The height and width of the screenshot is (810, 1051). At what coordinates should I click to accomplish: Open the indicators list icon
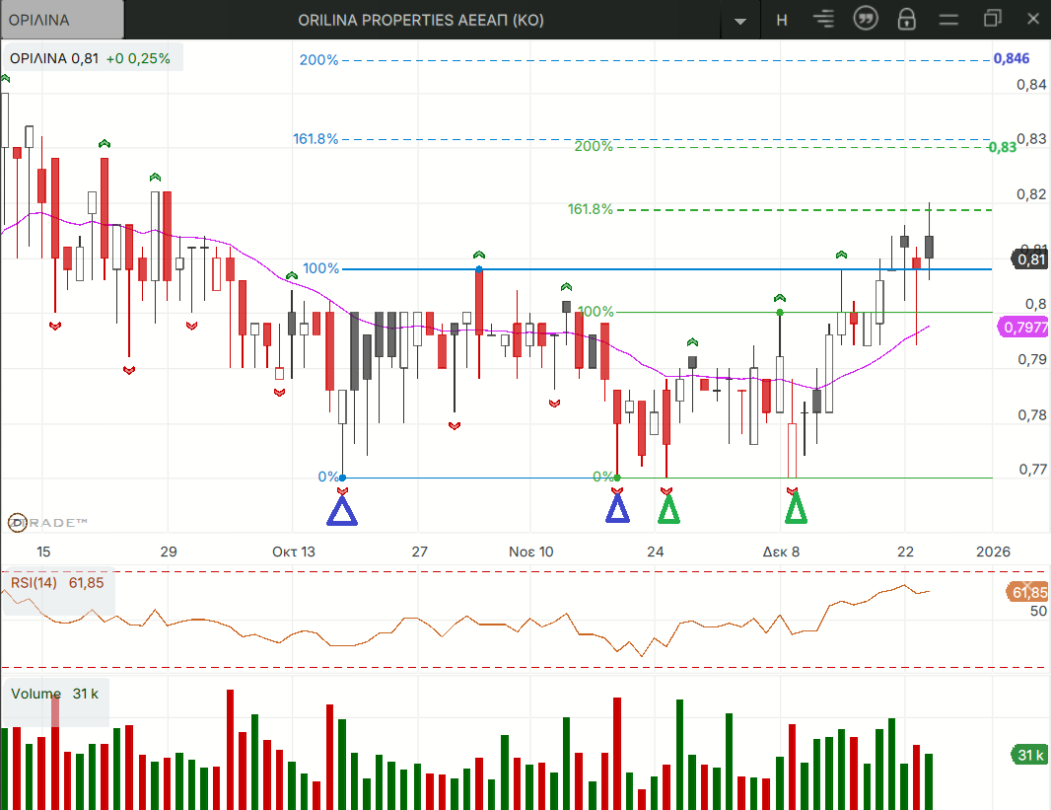pos(823,20)
